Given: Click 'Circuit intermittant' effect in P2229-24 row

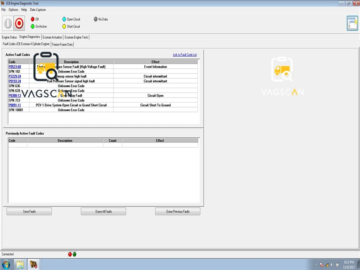Looking at the screenshot, I should tap(155, 76).
